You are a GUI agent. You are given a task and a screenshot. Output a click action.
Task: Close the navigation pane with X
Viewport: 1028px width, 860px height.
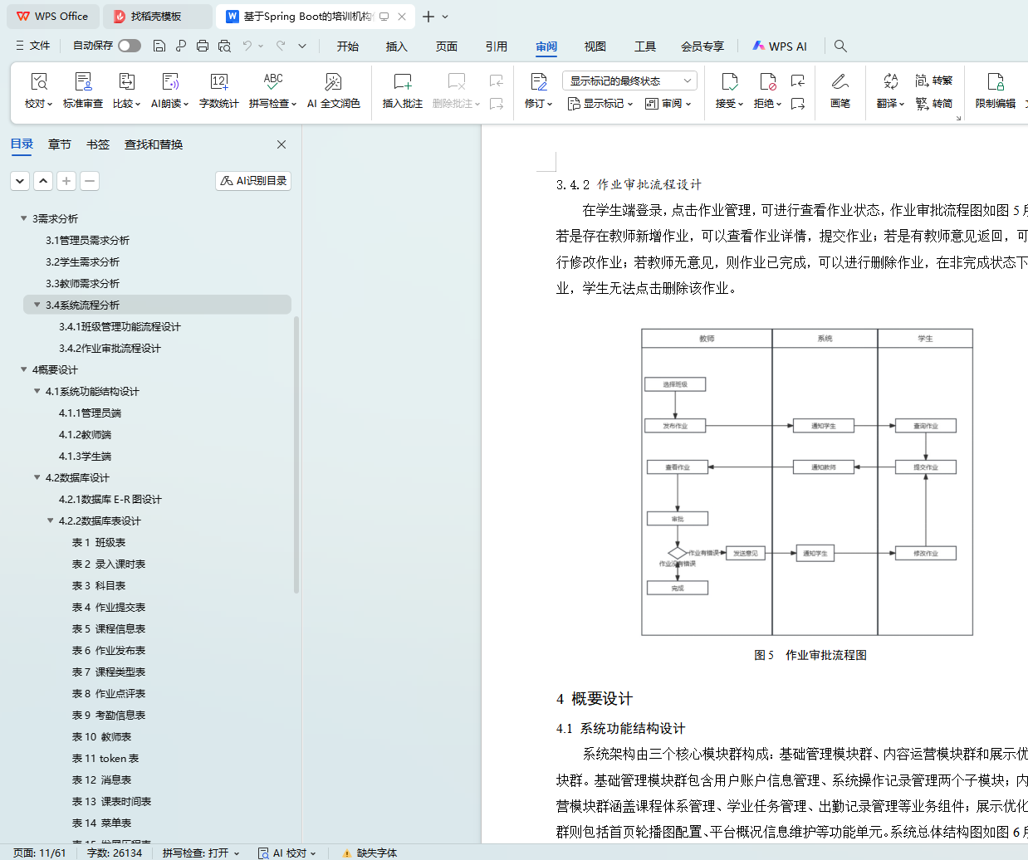pos(281,144)
